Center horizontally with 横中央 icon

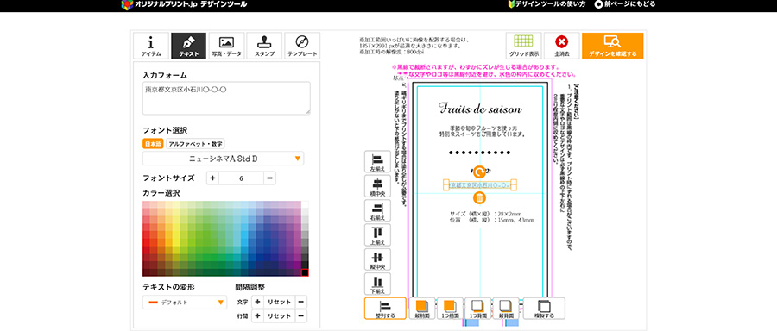pos(377,186)
